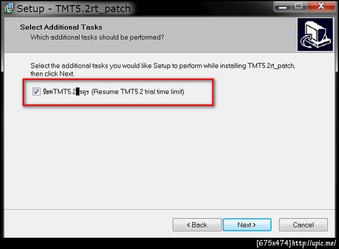Click the computer wizard image in header
339x249 pixels.
tap(315, 34)
